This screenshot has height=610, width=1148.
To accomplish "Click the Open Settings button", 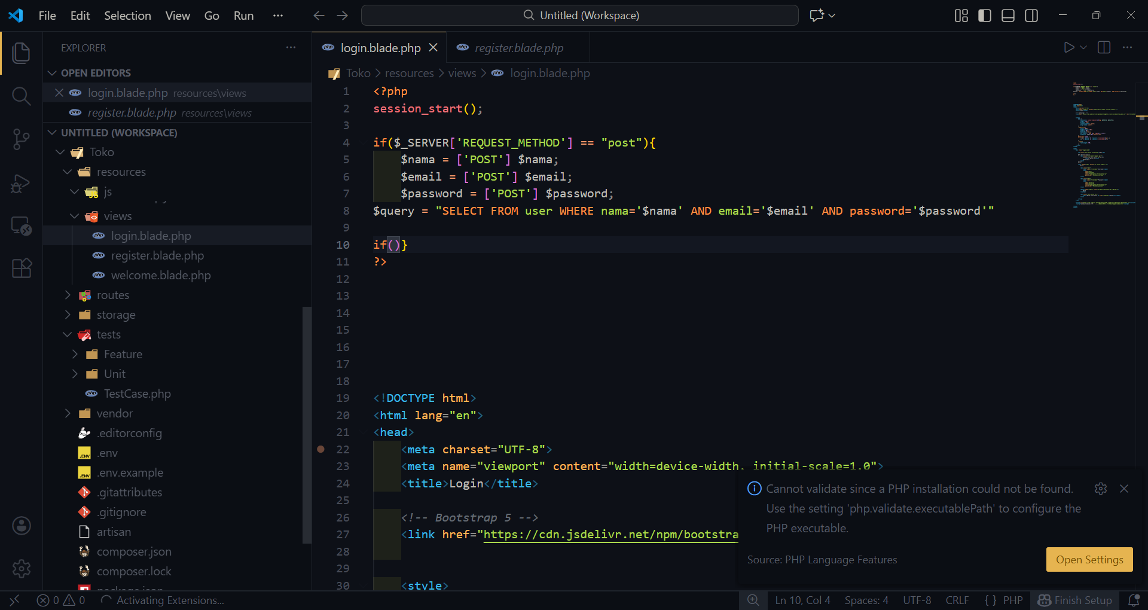I will pos(1089,560).
